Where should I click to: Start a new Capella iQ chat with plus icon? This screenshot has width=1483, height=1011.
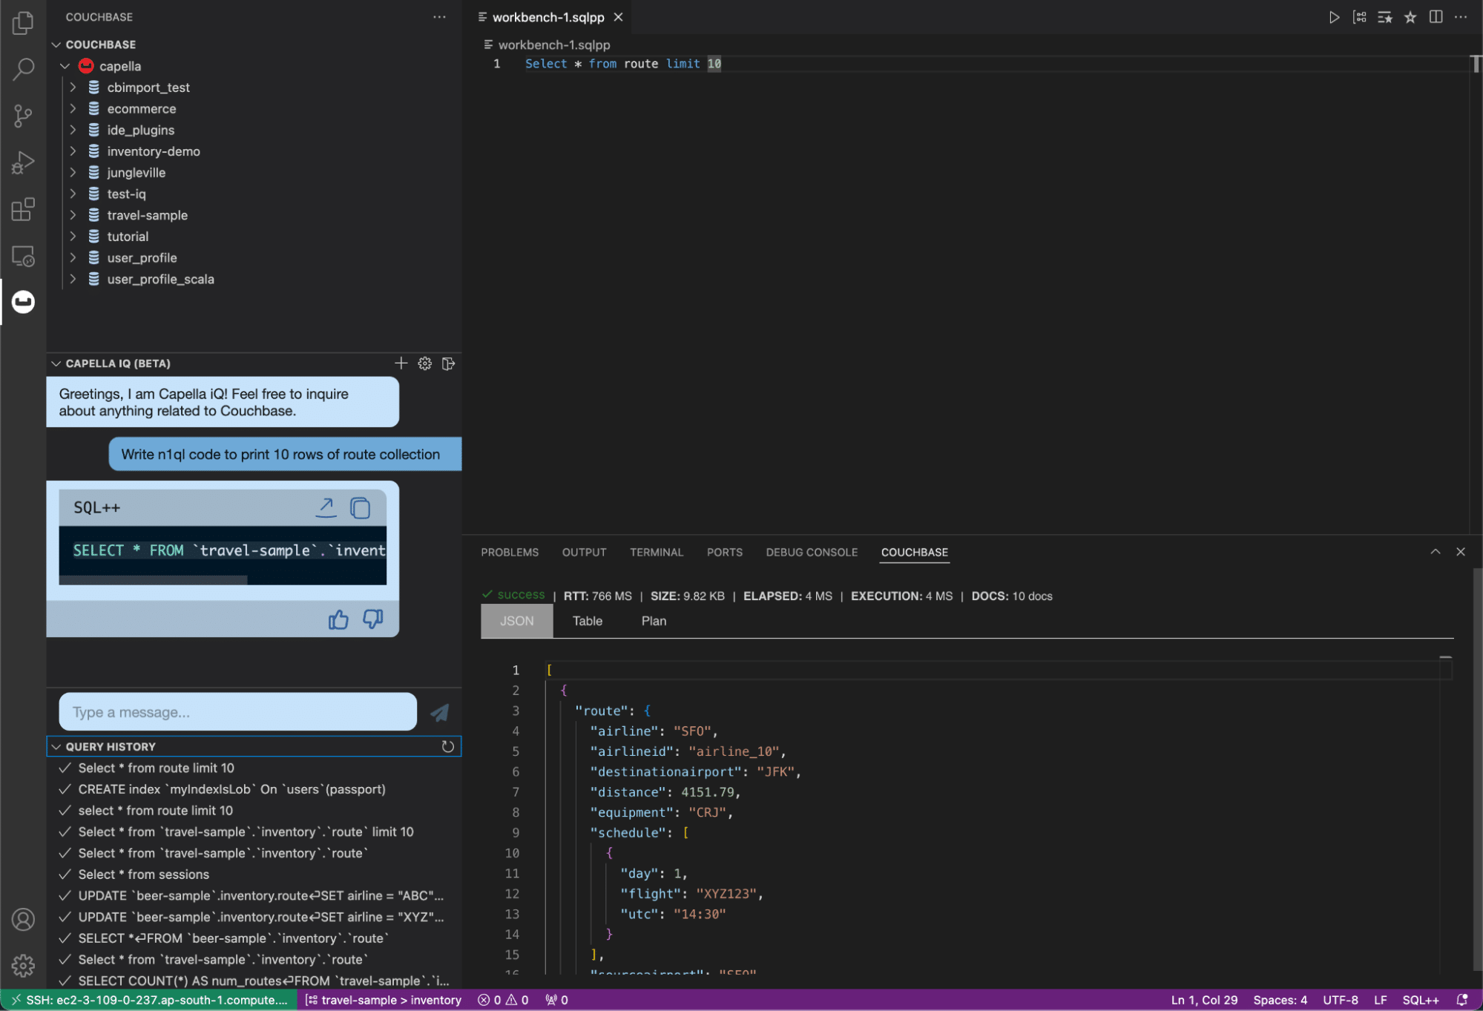tap(401, 363)
